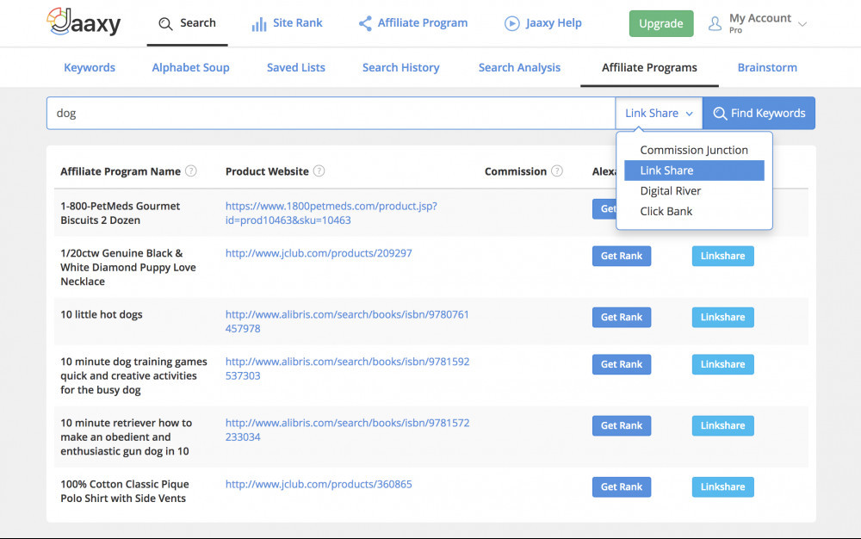Open the 1800petmeds.com product link
This screenshot has width=861, height=539.
click(x=331, y=213)
